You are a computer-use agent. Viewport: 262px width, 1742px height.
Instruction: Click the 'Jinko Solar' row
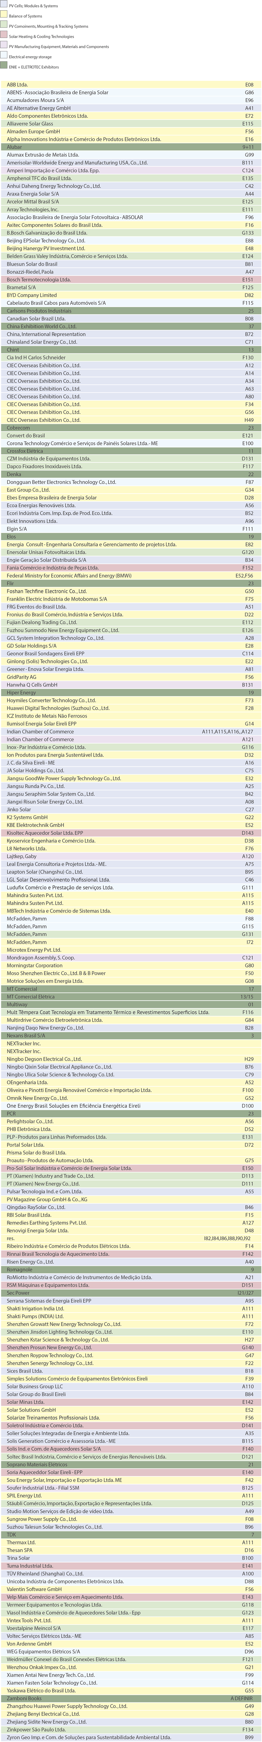(131, 809)
